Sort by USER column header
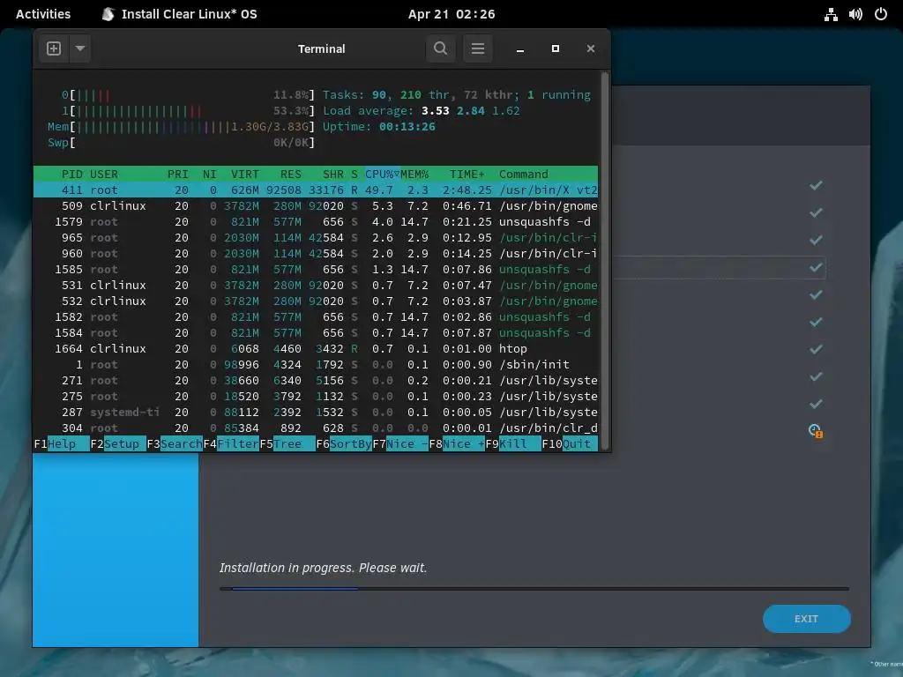Viewport: 903px width, 677px height. [x=104, y=174]
